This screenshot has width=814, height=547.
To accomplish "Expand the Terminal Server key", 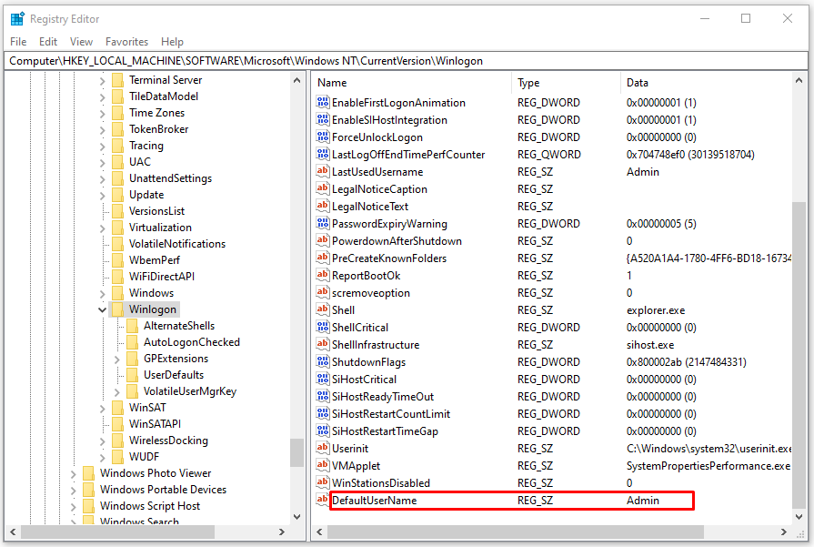I will 102,80.
